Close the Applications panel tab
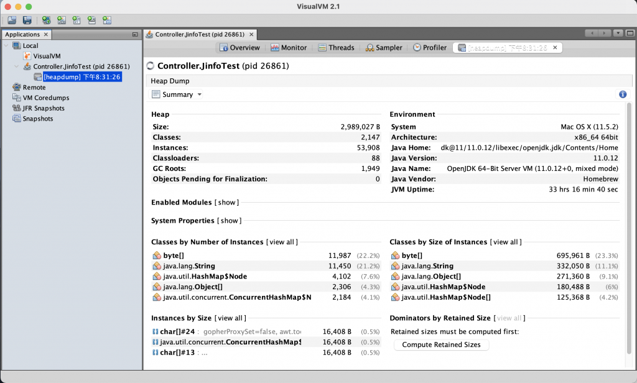This screenshot has width=637, height=383. click(x=46, y=35)
